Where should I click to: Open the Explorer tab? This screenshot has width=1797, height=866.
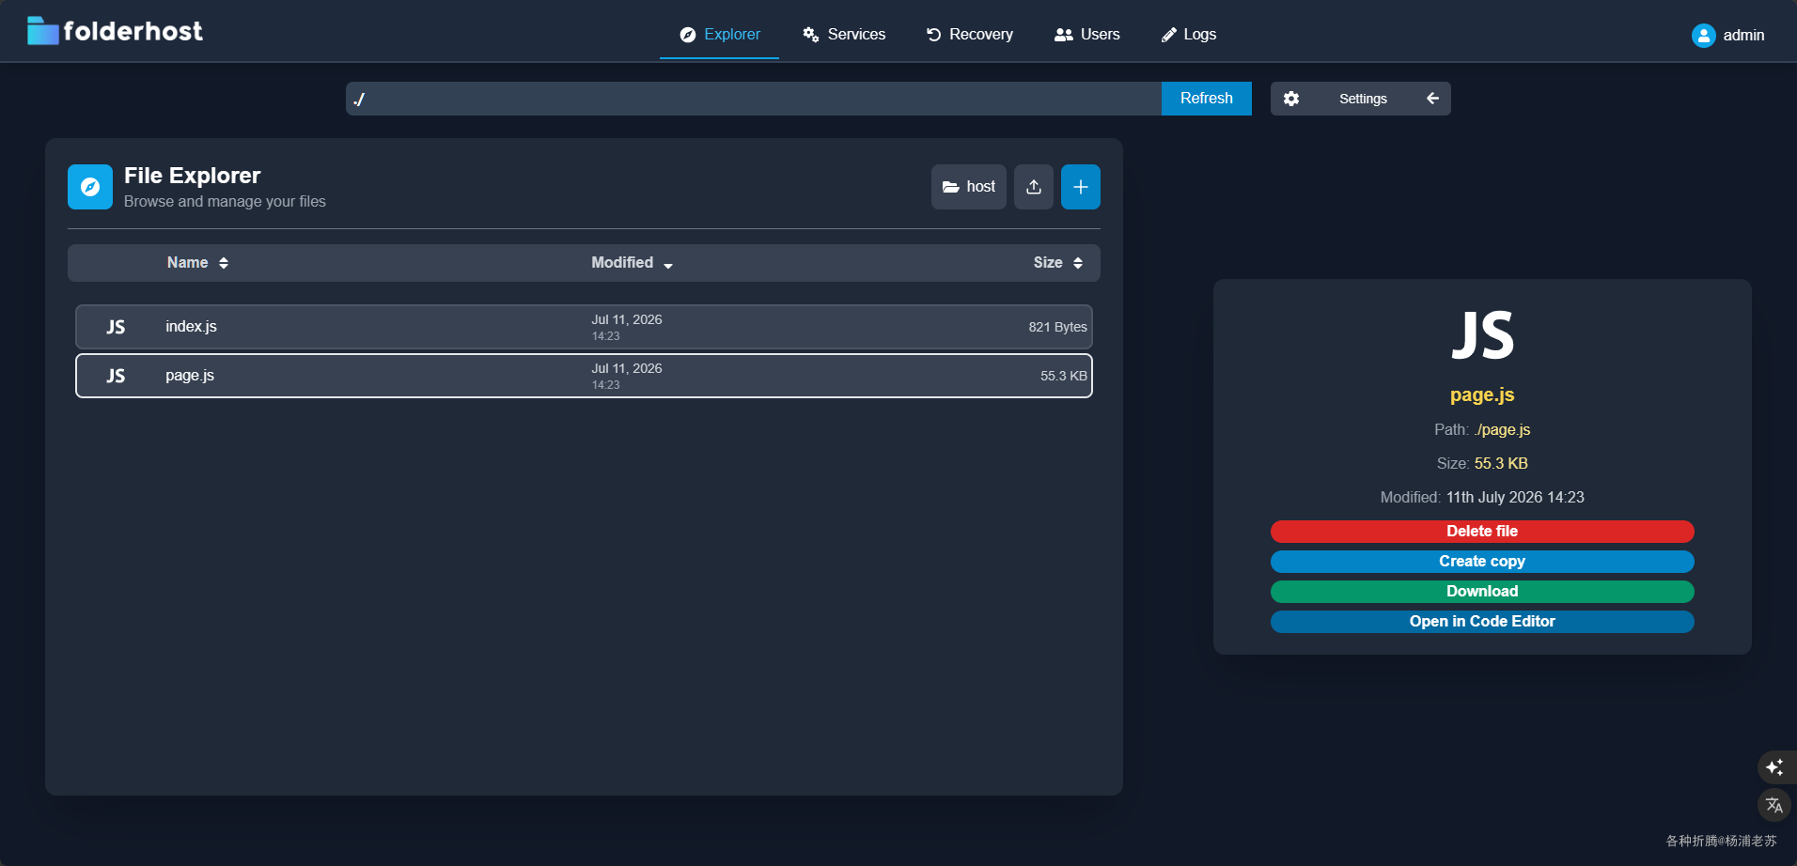pyautogui.click(x=719, y=35)
